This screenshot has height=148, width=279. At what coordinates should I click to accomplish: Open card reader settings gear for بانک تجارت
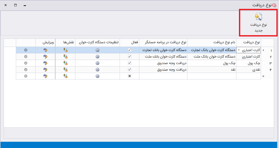point(98,50)
